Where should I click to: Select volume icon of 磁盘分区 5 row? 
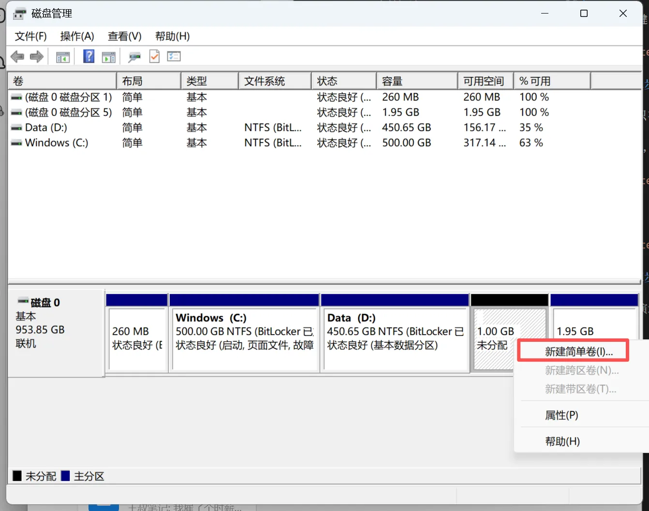[x=16, y=113]
